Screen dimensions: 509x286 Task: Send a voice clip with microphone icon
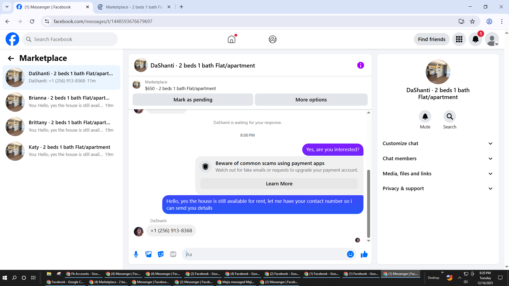click(x=136, y=254)
